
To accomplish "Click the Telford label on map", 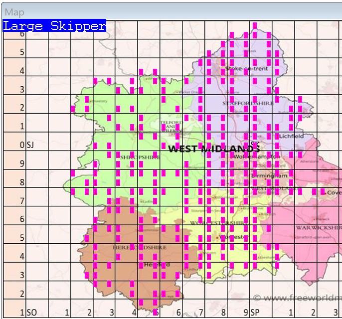I will 170,122.
